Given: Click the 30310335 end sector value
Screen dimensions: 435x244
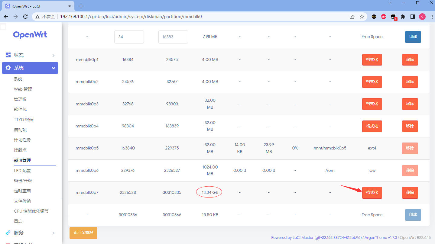Looking at the screenshot, I should (x=172, y=192).
